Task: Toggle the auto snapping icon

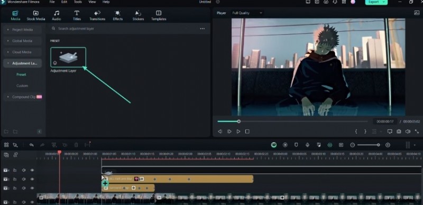Action: (329, 145)
